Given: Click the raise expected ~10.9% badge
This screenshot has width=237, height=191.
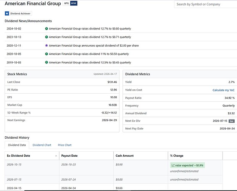Looking at the screenshot, I should [187, 165].
